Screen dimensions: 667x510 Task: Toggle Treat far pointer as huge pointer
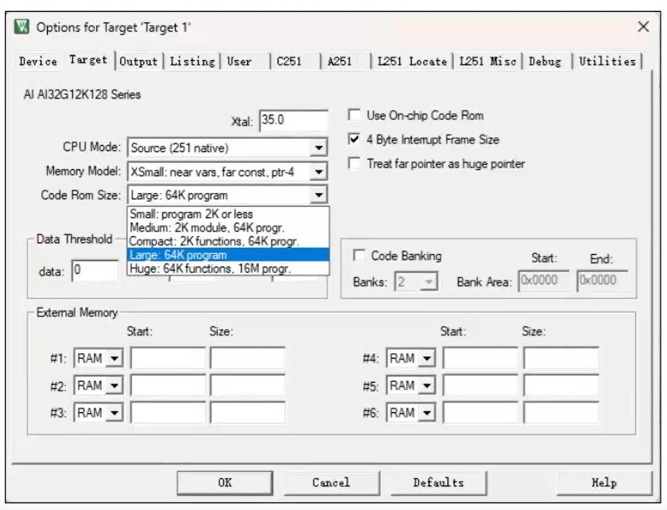[354, 164]
